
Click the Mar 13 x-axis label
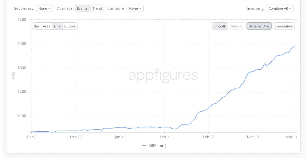click(x=253, y=137)
